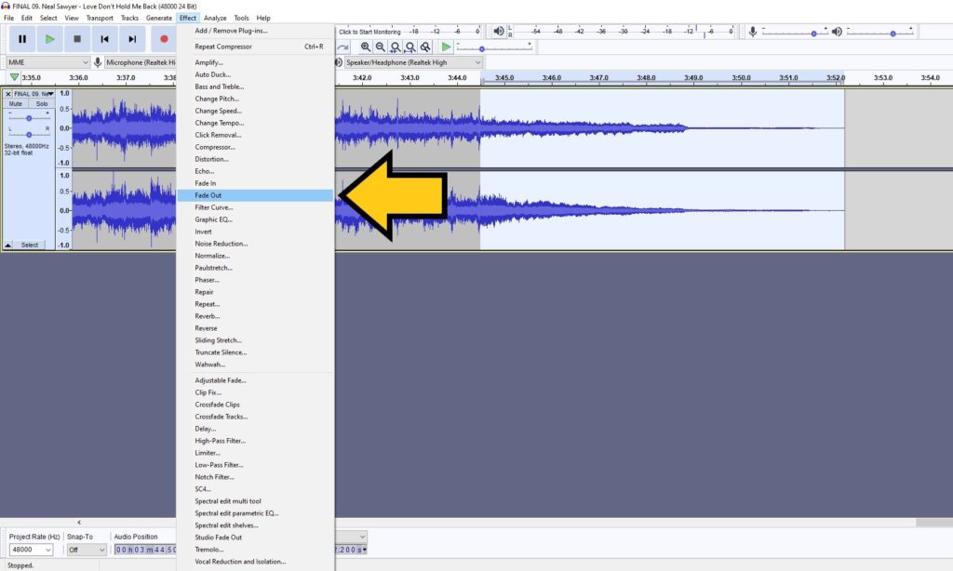Open the Select menu
The width and height of the screenshot is (953, 571).
click(x=48, y=18)
